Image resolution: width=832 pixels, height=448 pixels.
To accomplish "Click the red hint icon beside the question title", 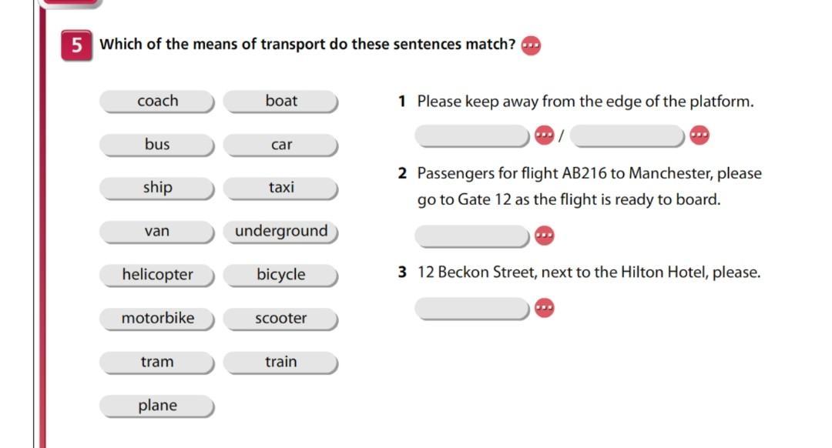I will (531, 45).
